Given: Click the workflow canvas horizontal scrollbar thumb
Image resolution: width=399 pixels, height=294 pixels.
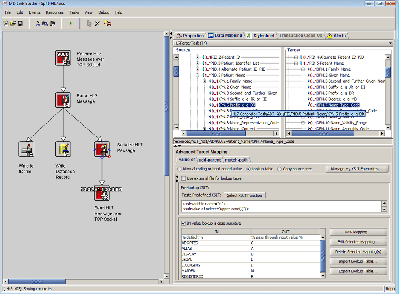Looking at the screenshot, I should pos(37,282).
